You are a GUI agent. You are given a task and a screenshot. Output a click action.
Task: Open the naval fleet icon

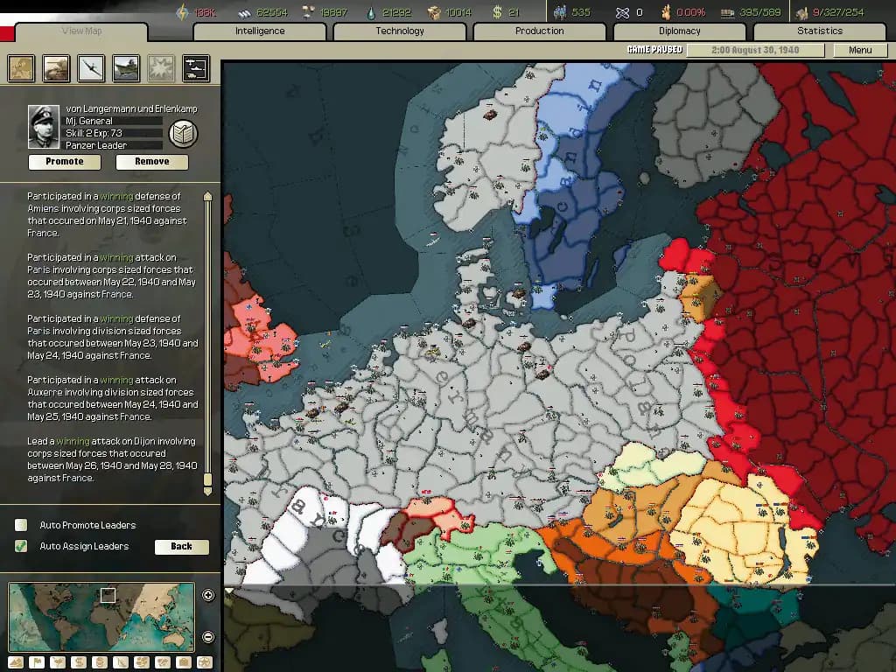126,68
